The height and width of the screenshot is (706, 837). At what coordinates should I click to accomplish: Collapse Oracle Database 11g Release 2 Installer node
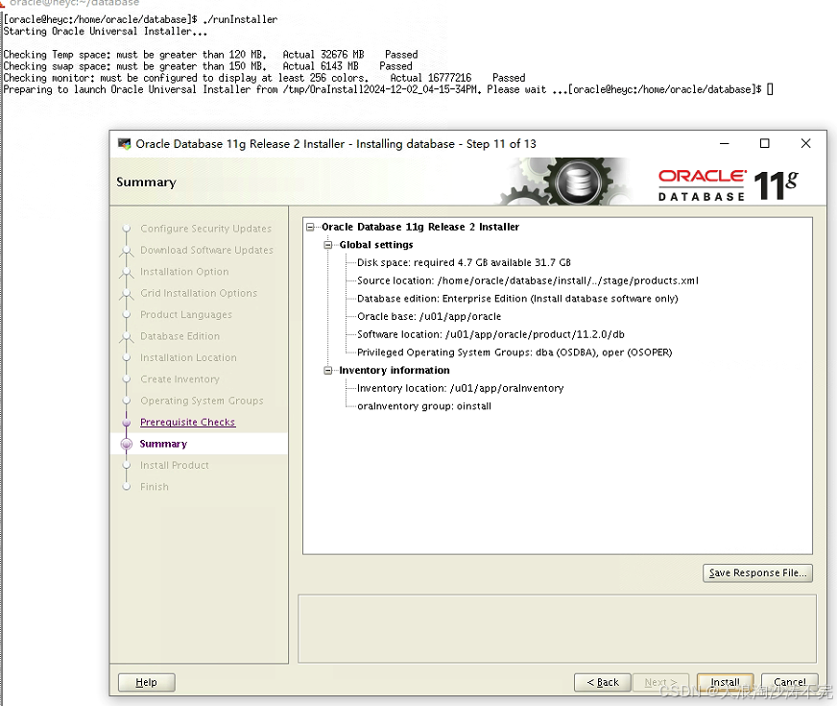click(310, 227)
